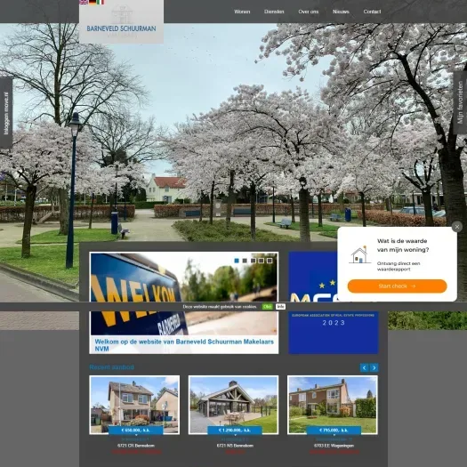Go home via Barneveld Schuurman logo
Viewport: 467px width, 467px height.
(121, 21)
